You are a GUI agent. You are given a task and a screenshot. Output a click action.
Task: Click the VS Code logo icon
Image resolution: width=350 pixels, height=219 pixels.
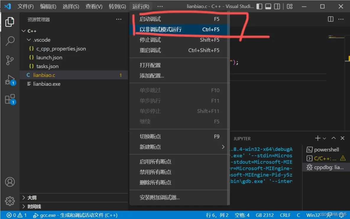(x=7, y=6)
